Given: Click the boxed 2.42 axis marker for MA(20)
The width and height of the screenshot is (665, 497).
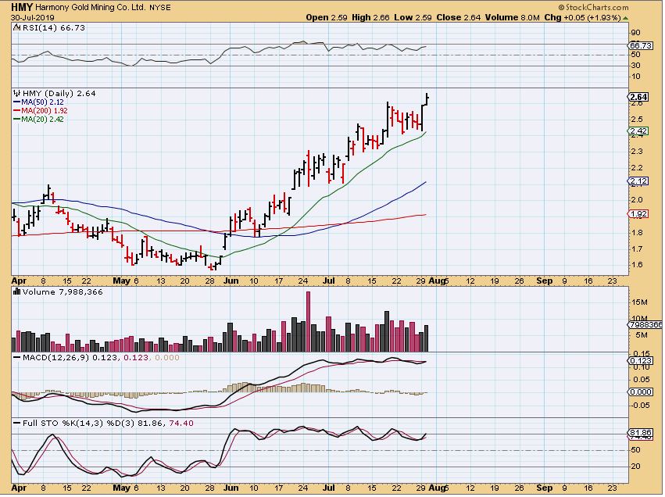Looking at the screenshot, I should point(638,131).
